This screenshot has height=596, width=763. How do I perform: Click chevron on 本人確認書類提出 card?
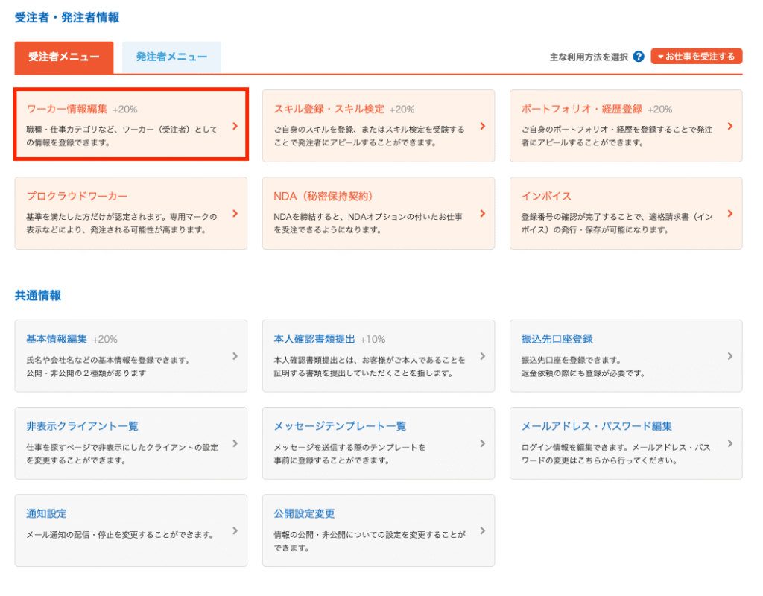pyautogui.click(x=482, y=356)
